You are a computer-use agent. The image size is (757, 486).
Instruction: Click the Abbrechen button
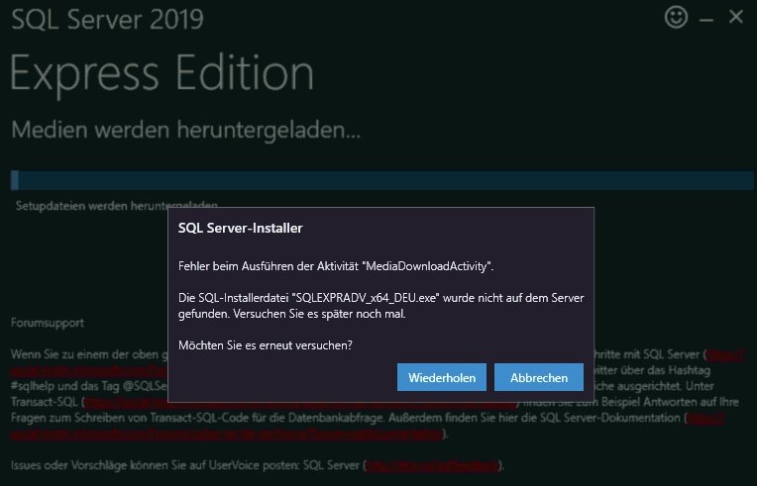point(539,377)
